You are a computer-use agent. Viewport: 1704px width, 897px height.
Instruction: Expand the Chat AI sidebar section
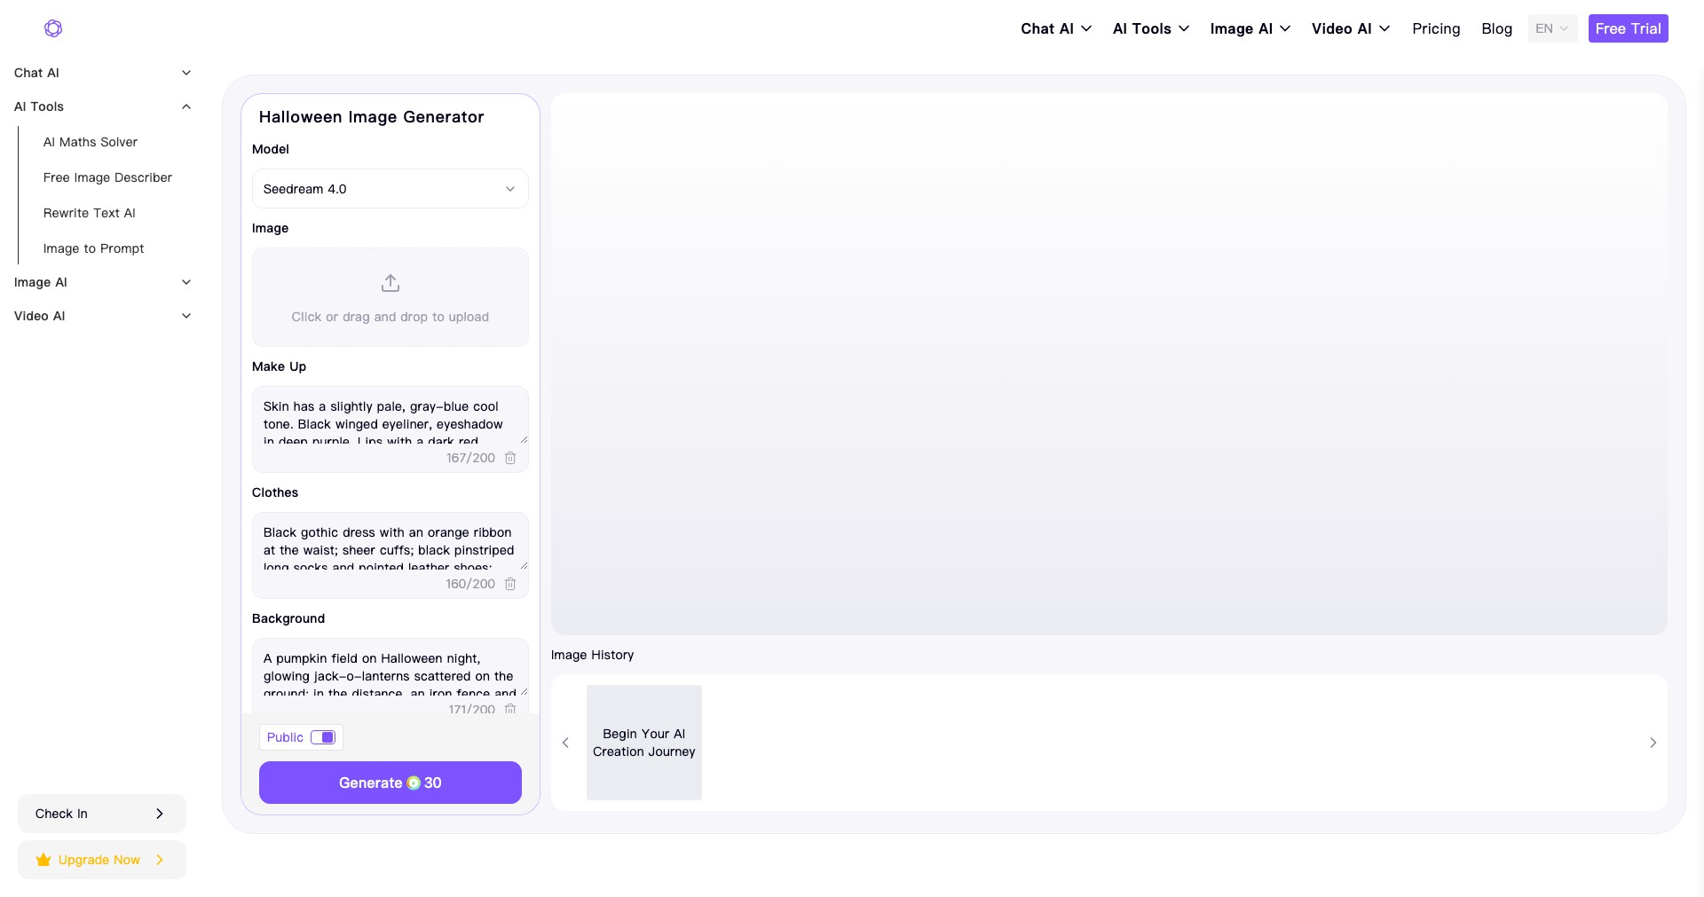pyautogui.click(x=102, y=73)
